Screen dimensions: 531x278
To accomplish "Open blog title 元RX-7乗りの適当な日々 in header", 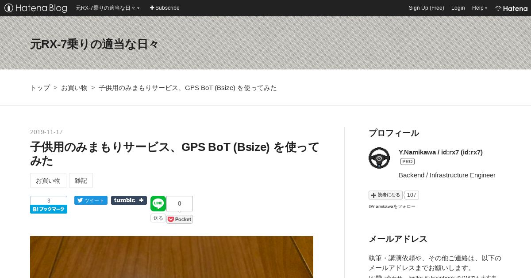I will click(94, 44).
